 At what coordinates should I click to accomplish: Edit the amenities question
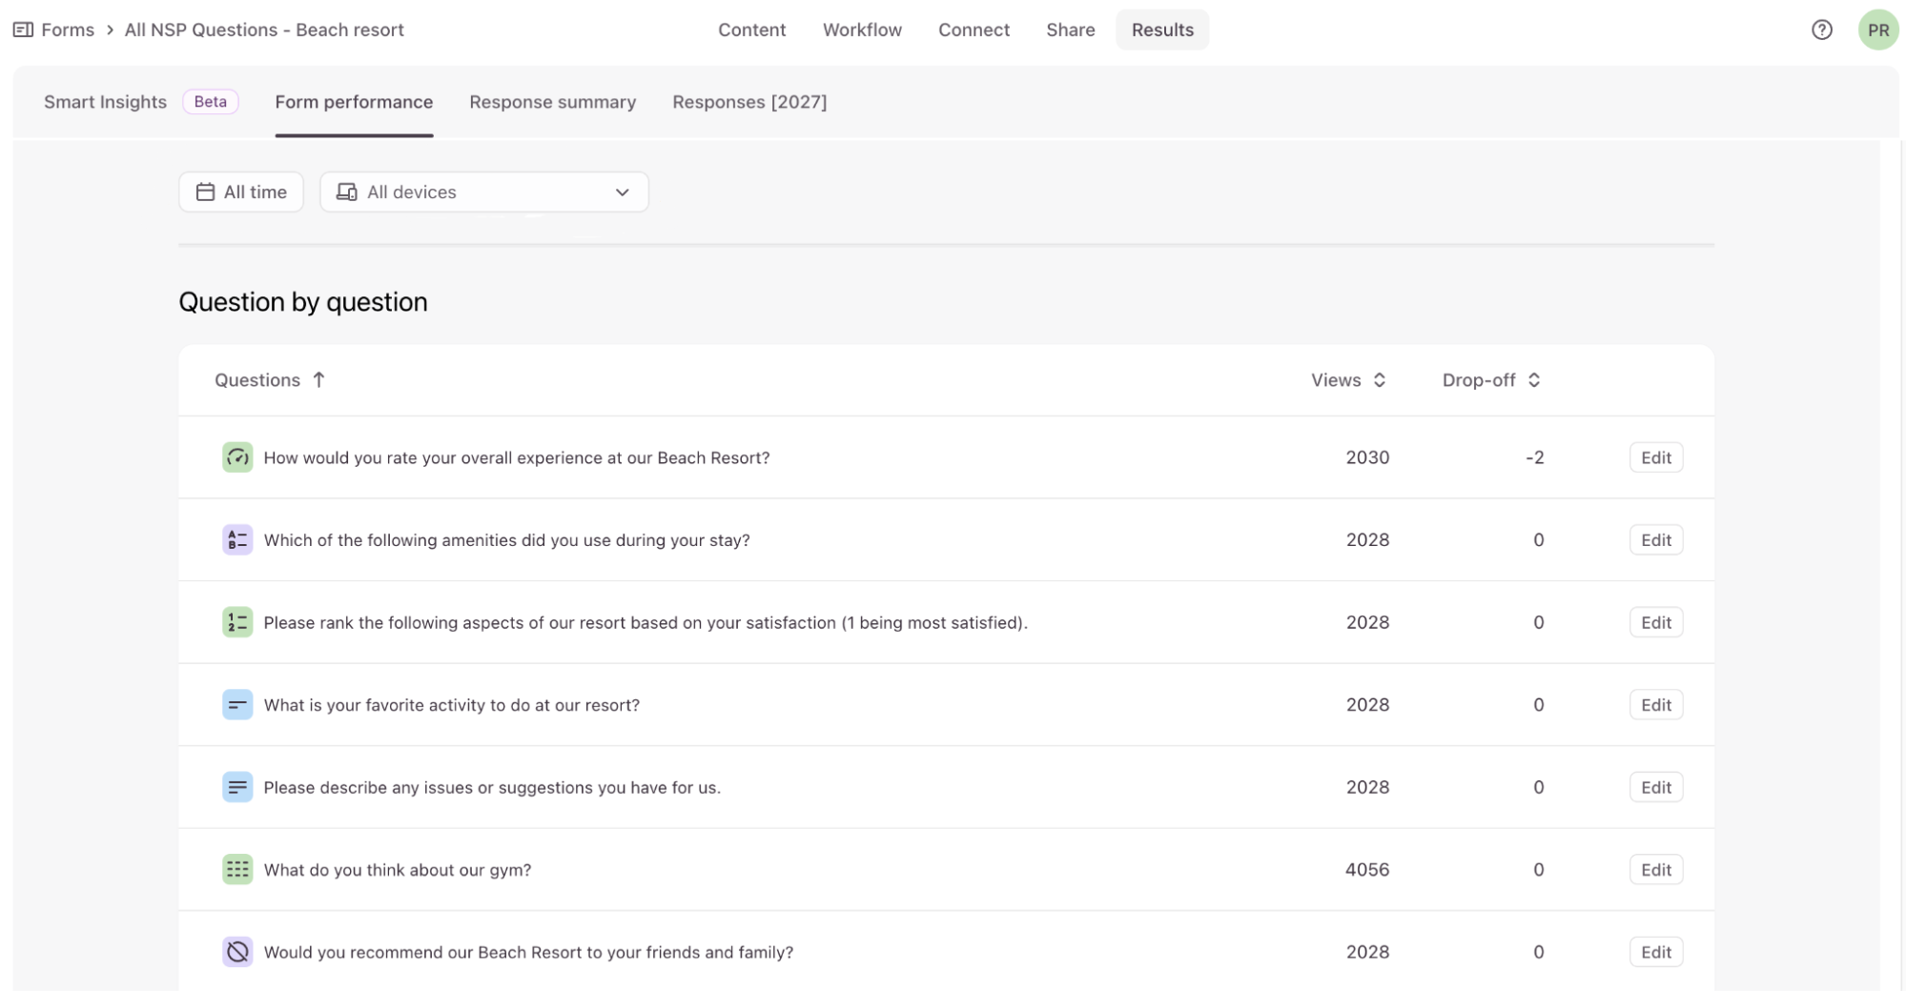1656,539
